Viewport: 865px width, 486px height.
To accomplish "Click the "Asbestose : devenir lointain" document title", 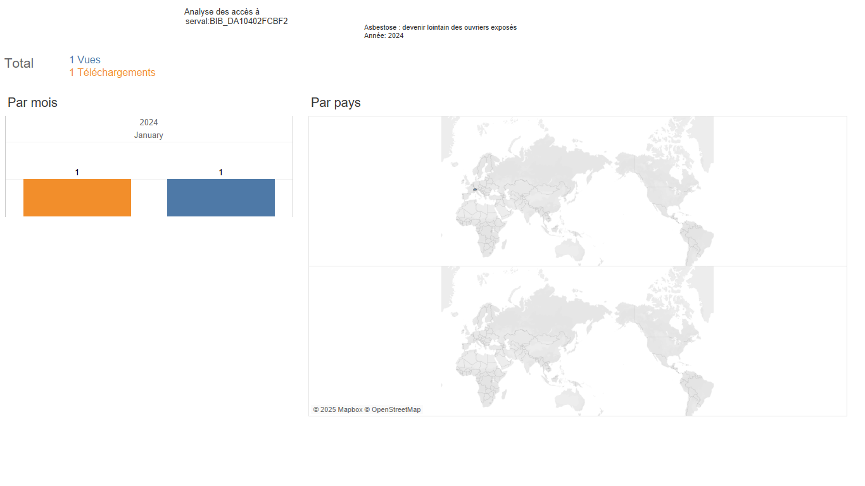I will [440, 28].
